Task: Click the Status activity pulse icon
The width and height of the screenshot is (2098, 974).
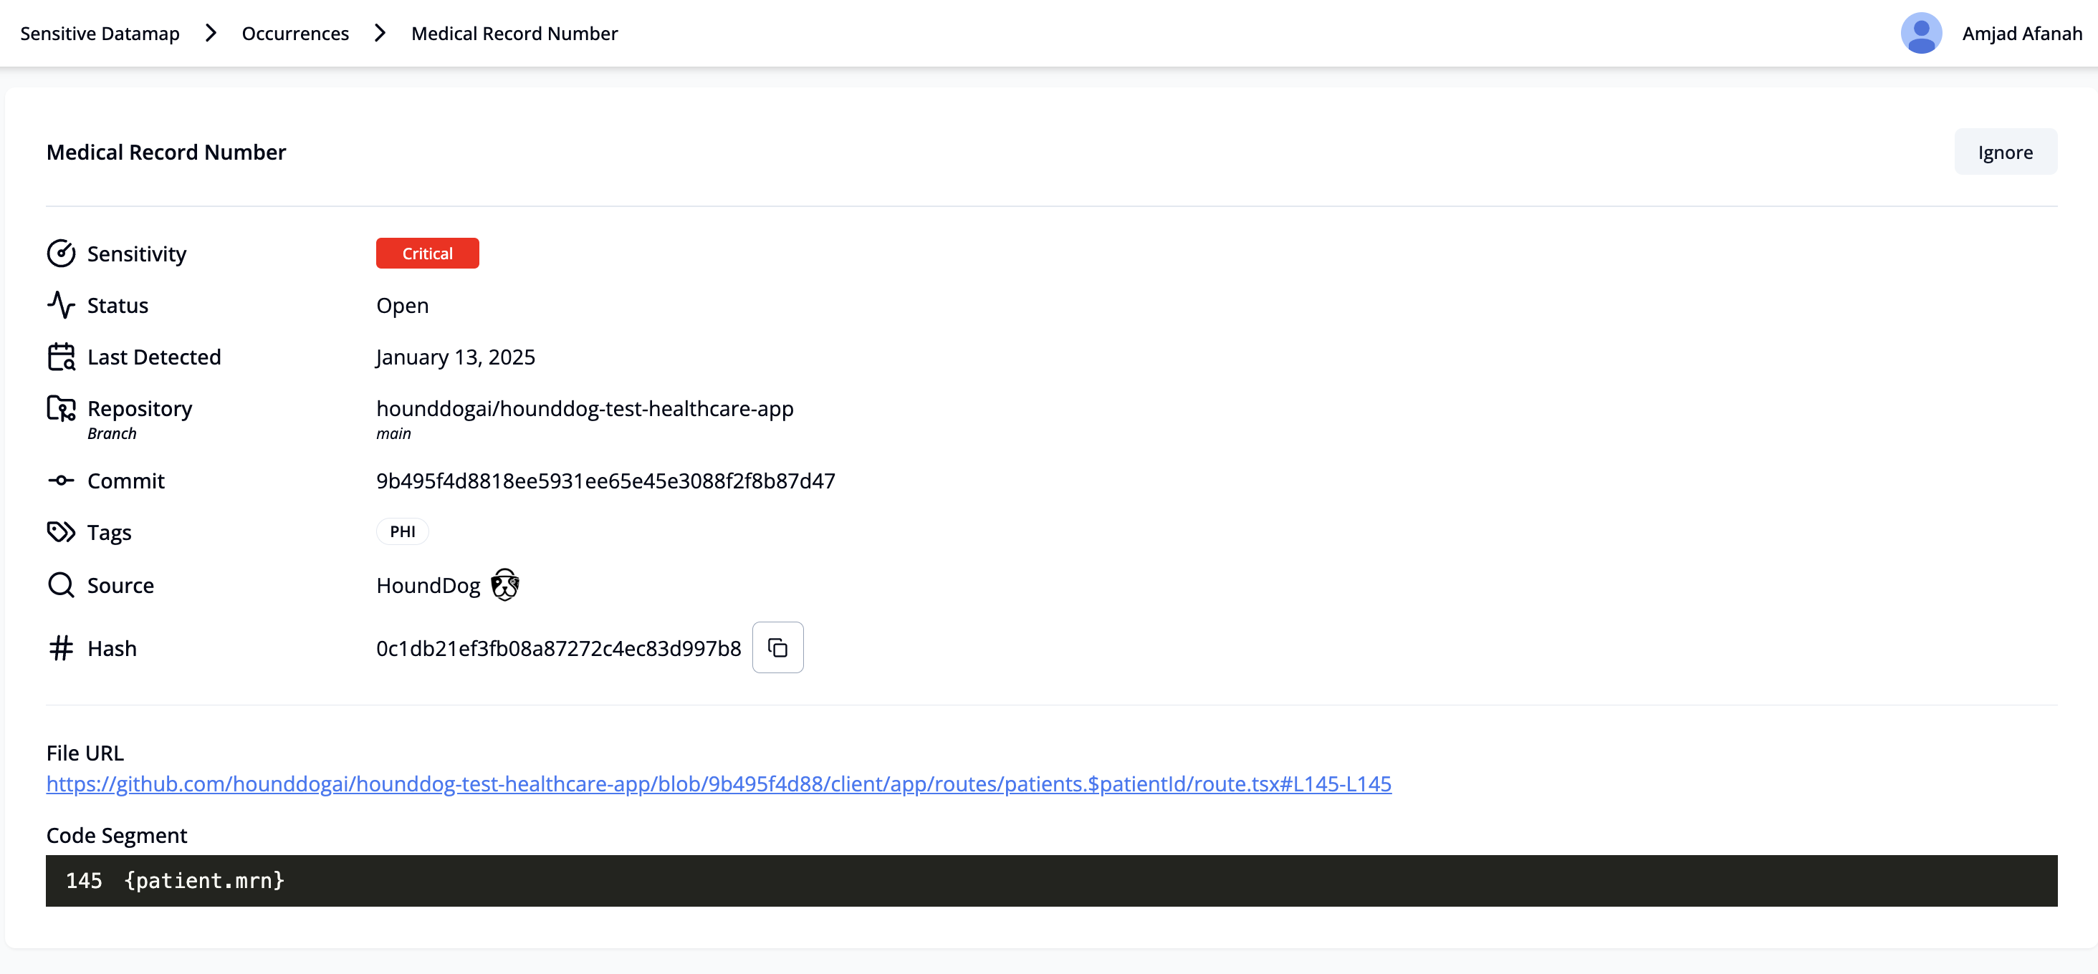Action: [61, 305]
